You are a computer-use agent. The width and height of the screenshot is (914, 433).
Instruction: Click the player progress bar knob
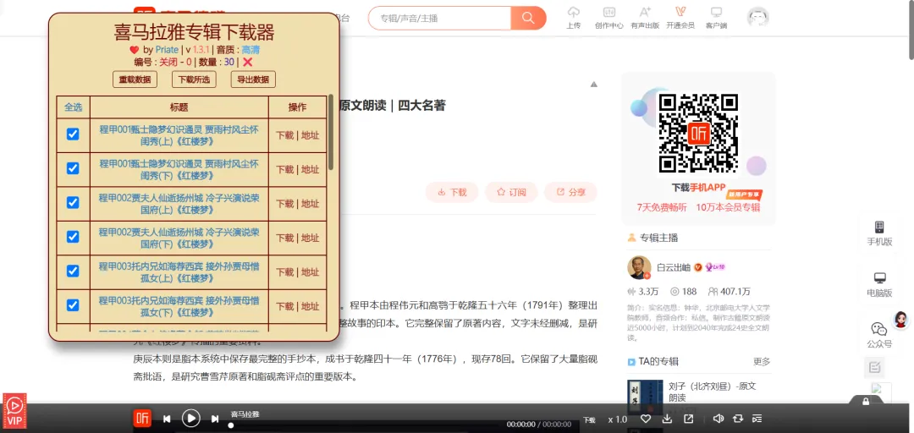pyautogui.click(x=231, y=425)
